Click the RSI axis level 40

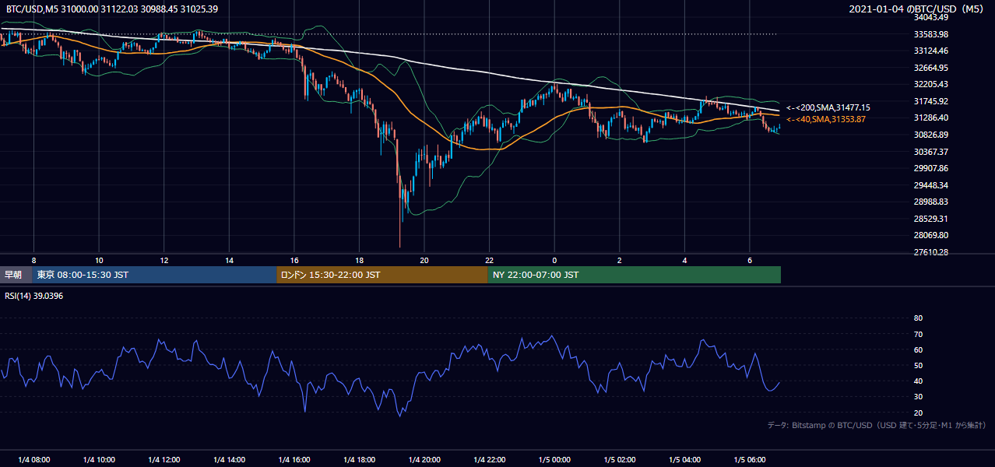918,381
